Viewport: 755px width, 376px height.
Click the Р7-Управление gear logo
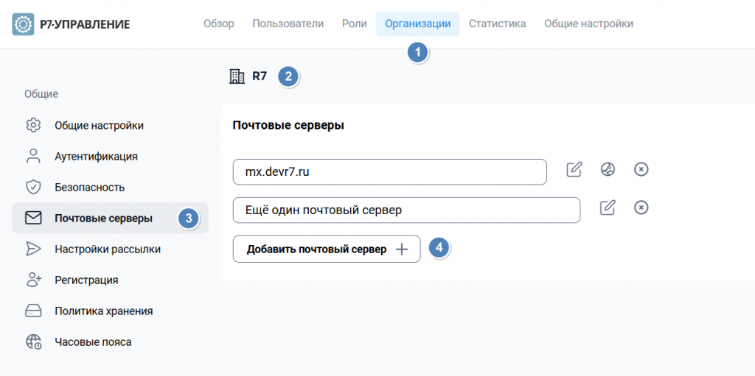click(24, 24)
